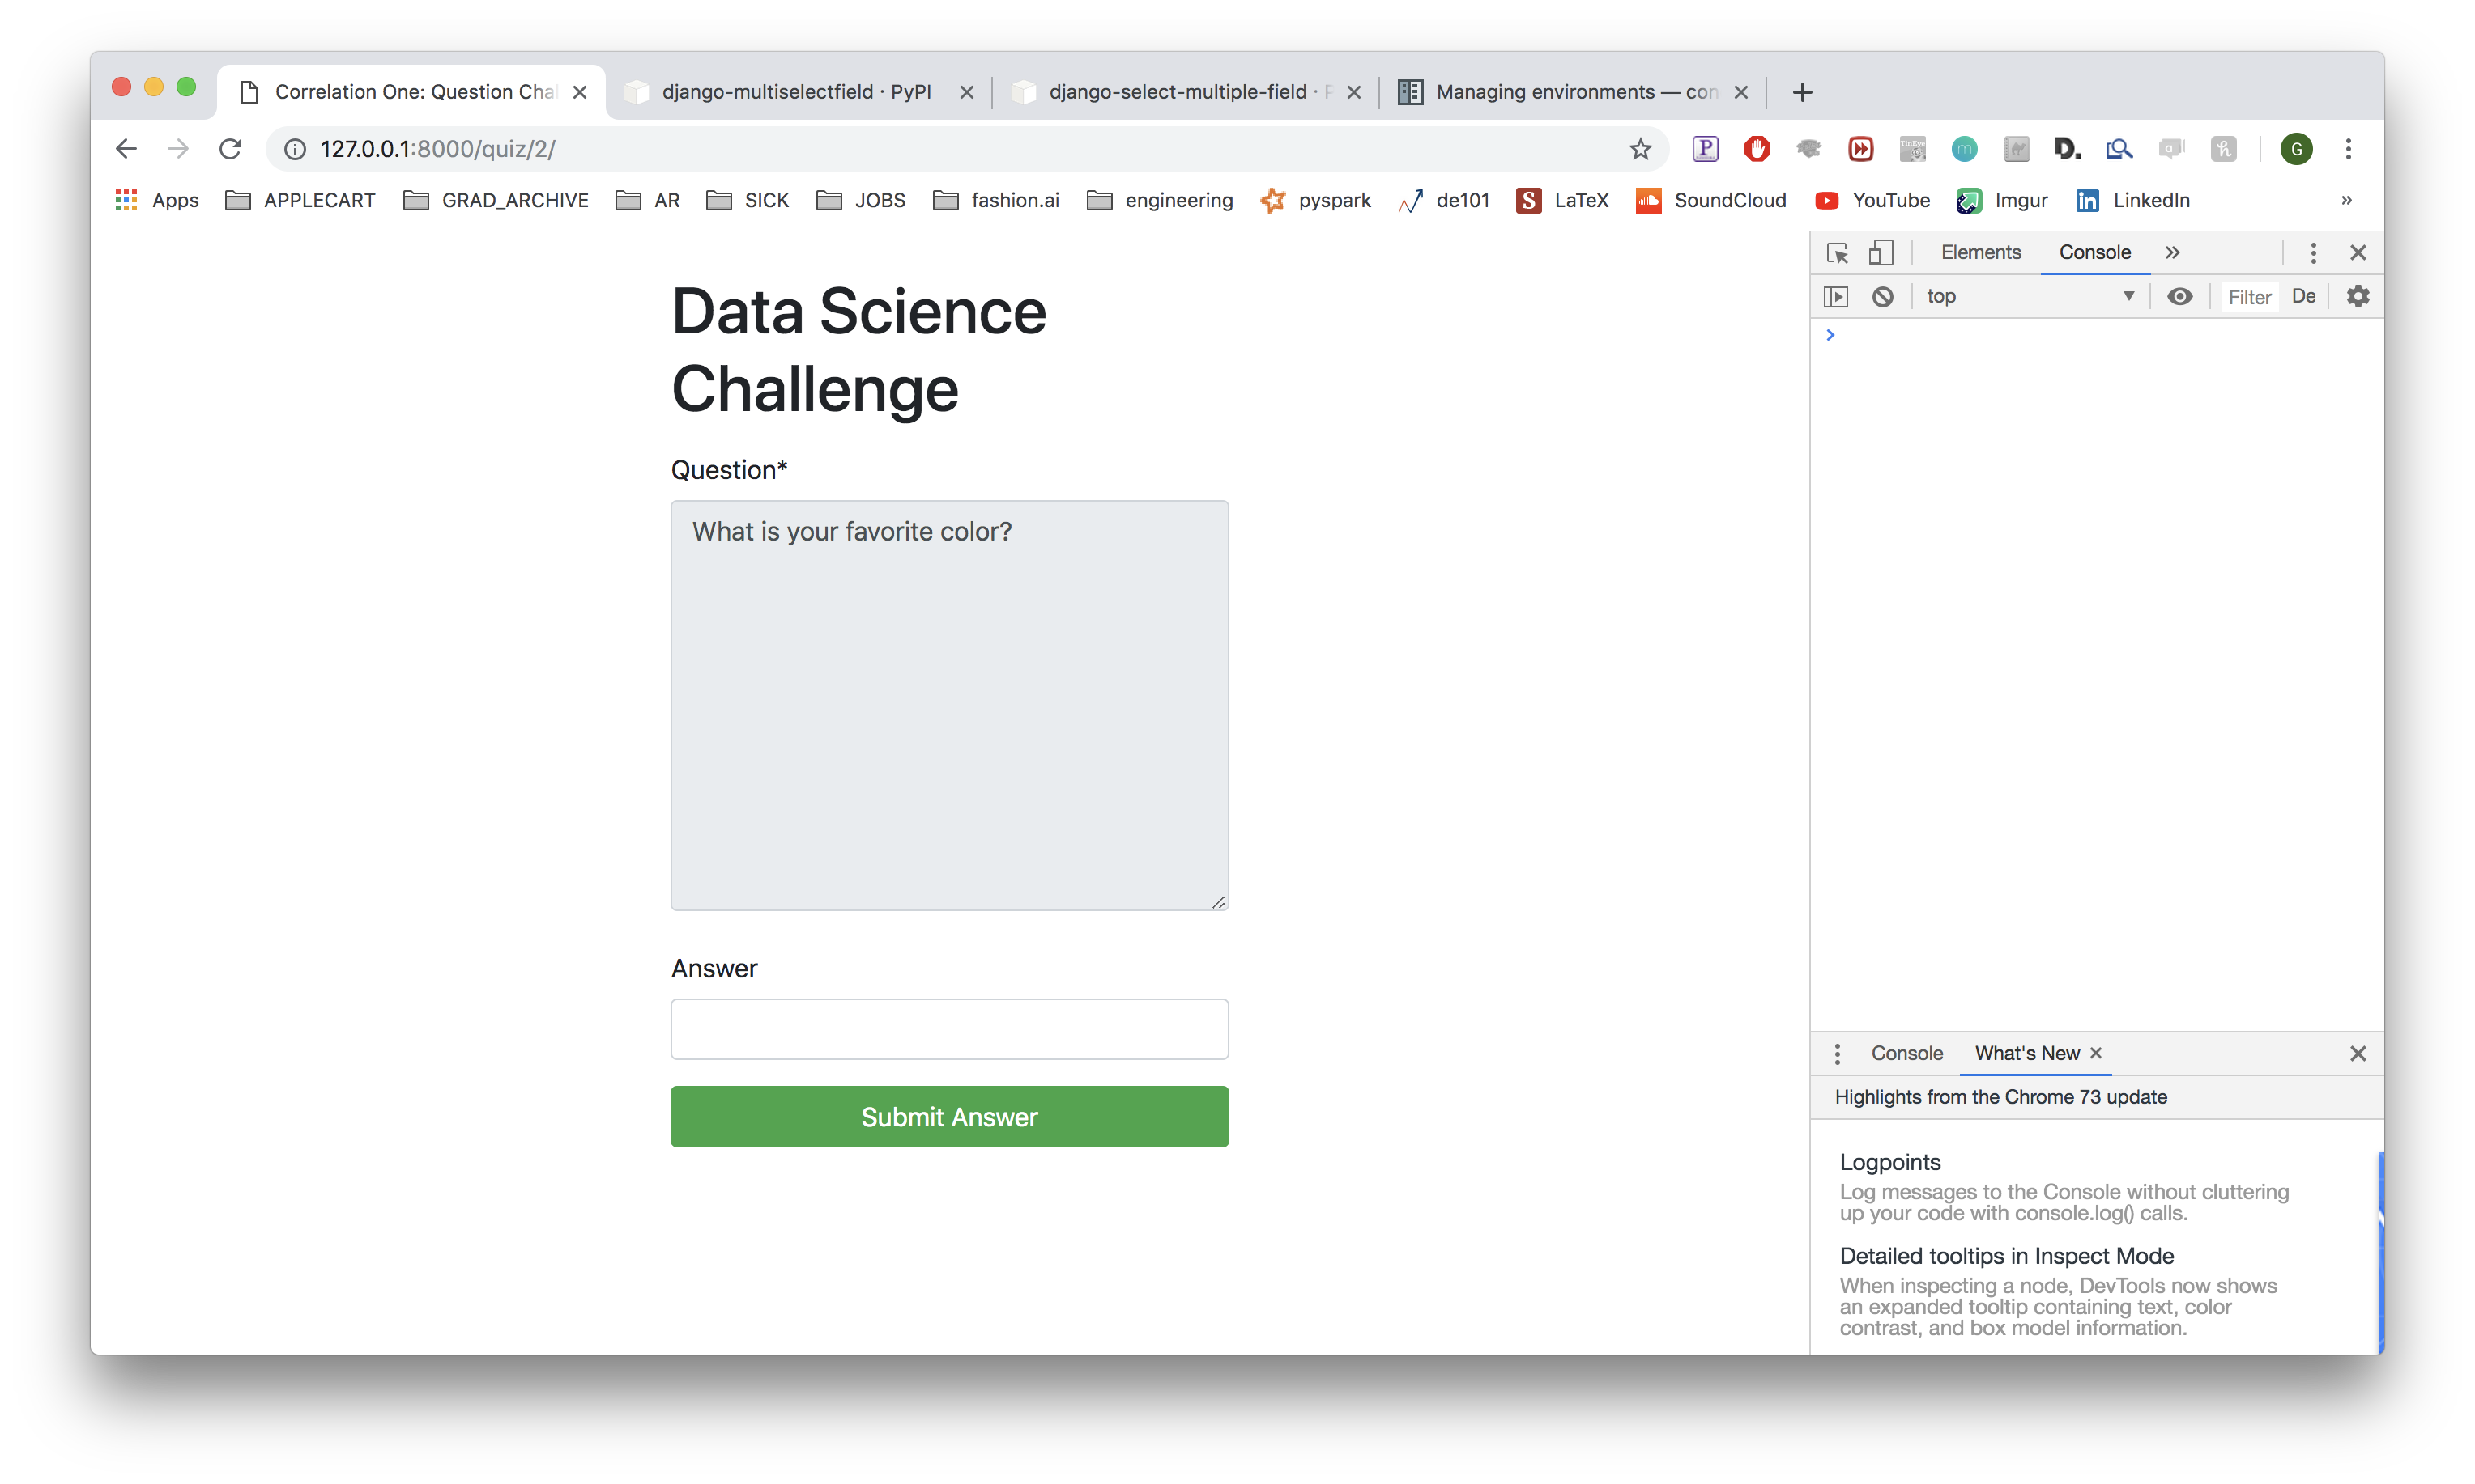Open the new tab plus button

(1801, 92)
